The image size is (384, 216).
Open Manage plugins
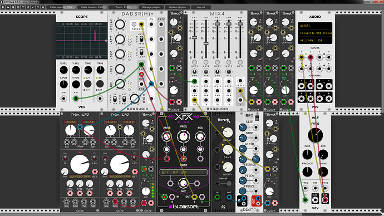(151, 7)
